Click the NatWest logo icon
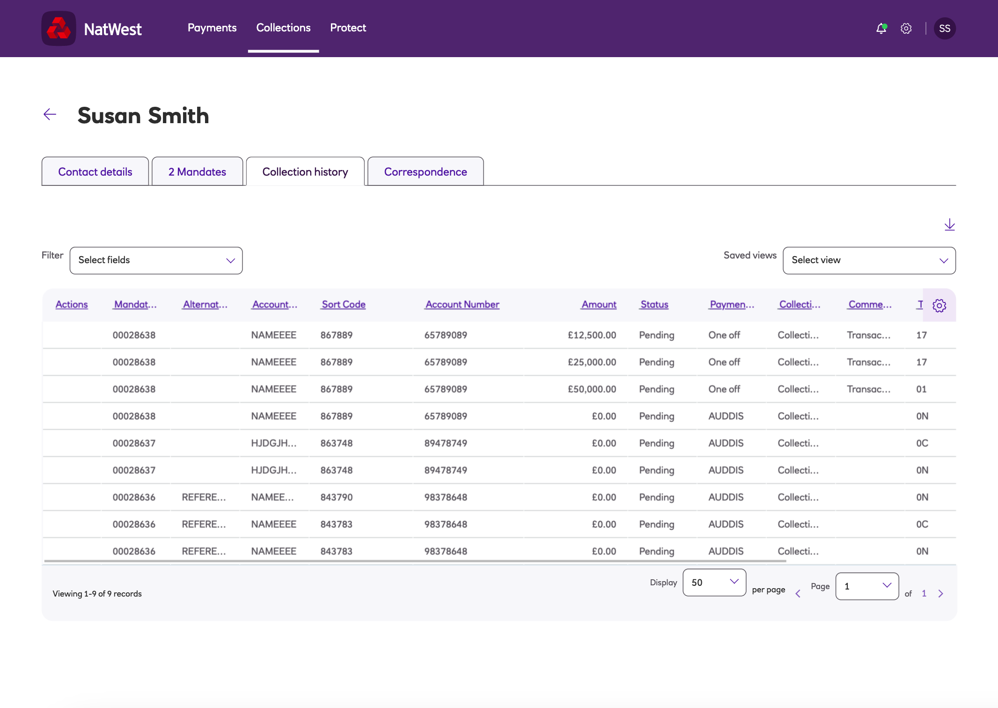 click(x=59, y=29)
